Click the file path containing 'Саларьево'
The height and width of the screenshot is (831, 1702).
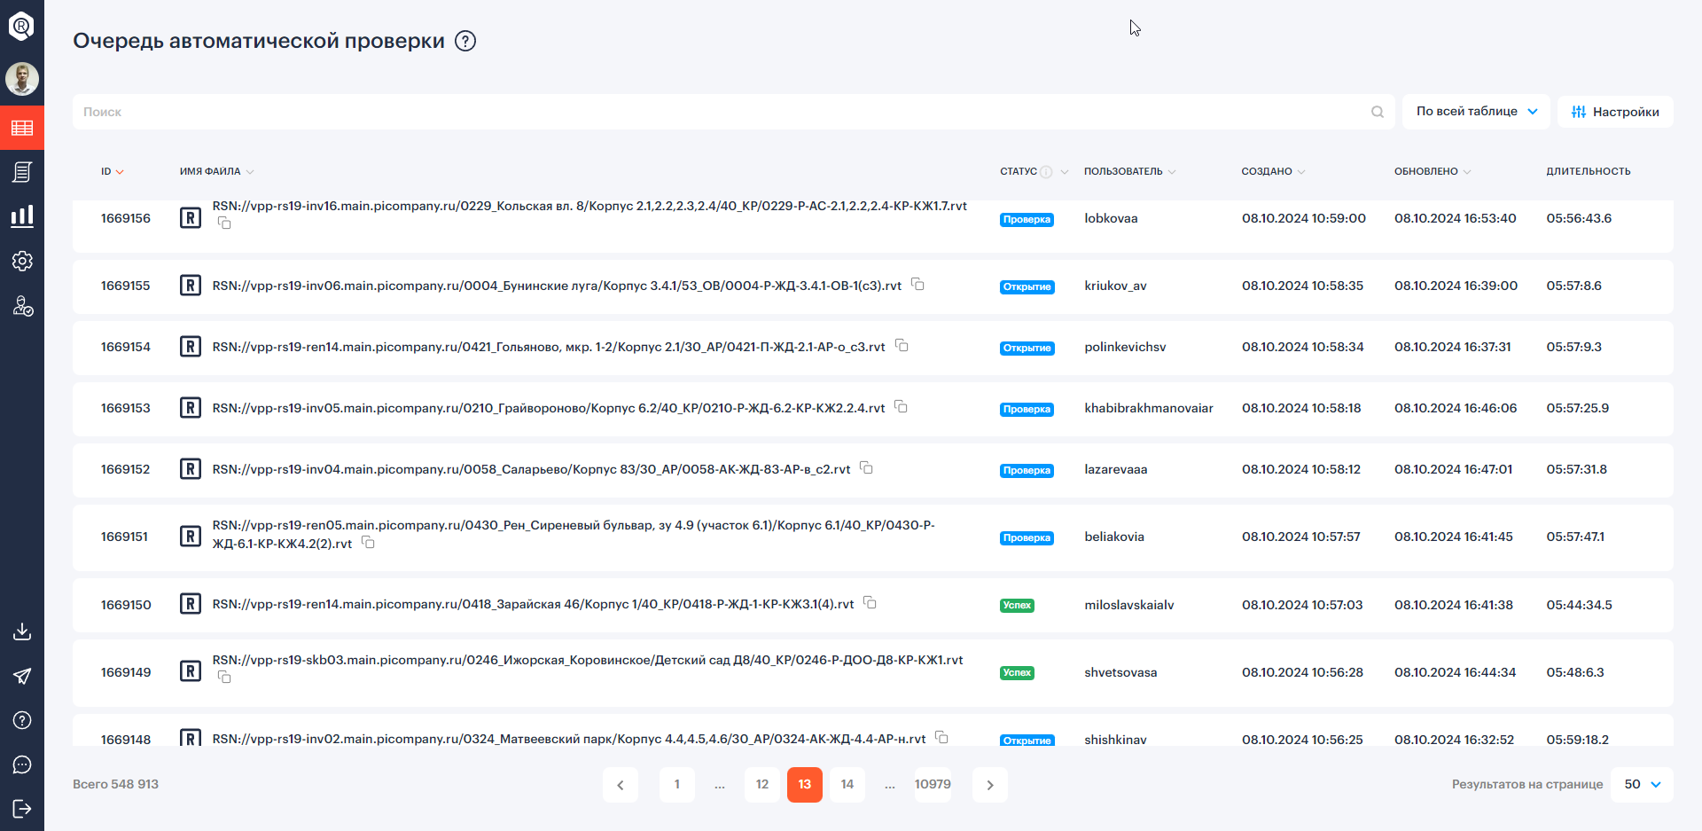coord(532,469)
